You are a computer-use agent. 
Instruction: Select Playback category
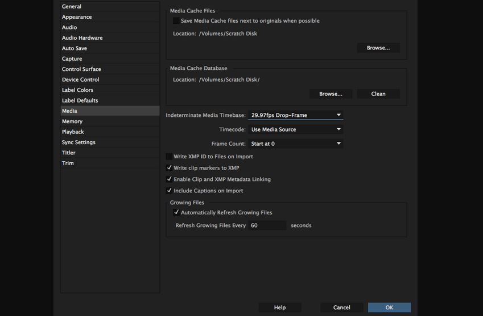pyautogui.click(x=110, y=132)
